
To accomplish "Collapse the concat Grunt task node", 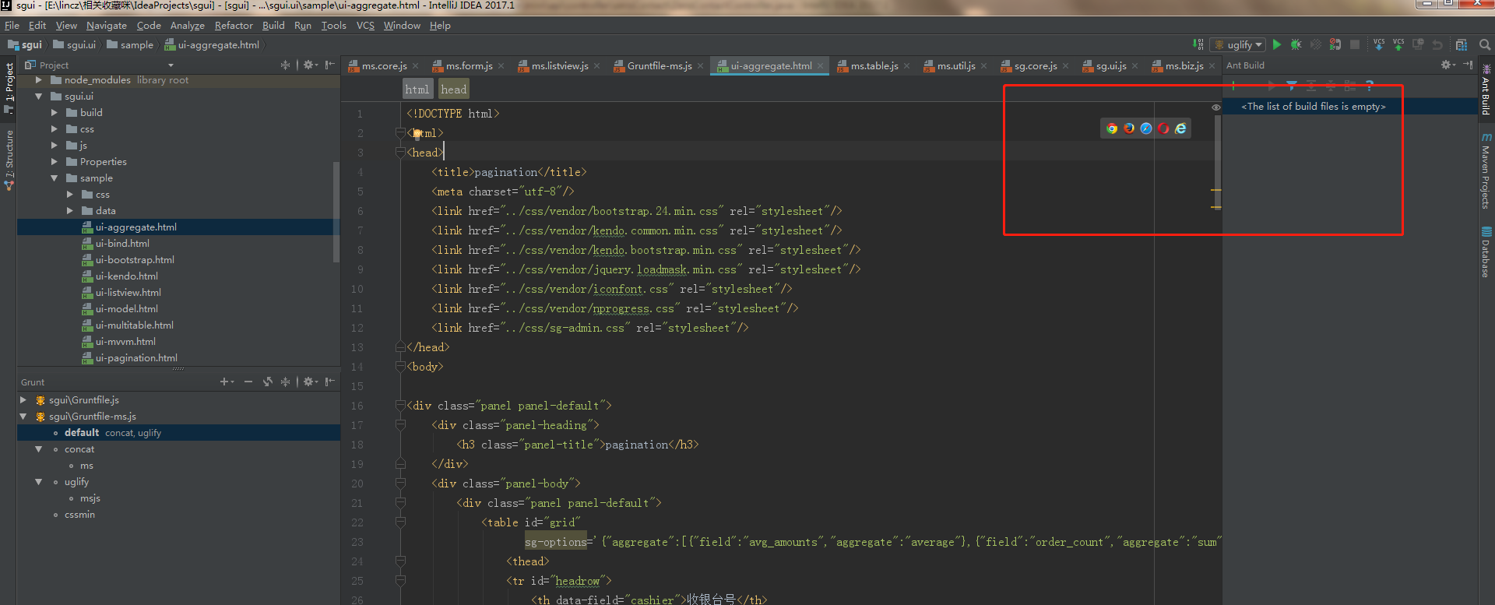I will pyautogui.click(x=38, y=449).
